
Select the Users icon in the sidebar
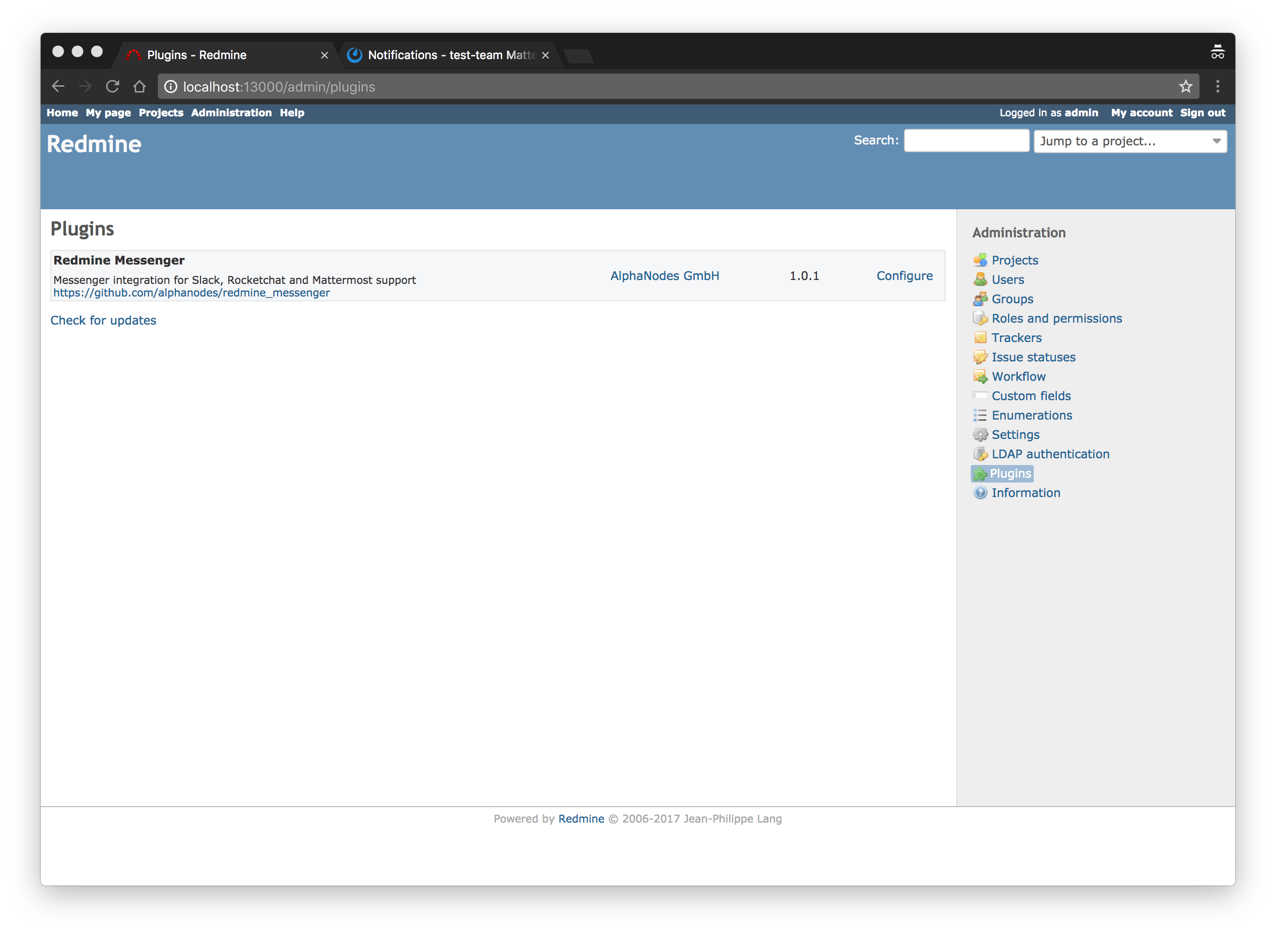(x=980, y=280)
